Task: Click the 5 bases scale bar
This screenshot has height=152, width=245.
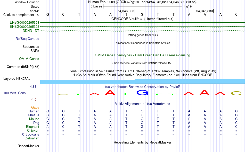Action: click(143, 6)
